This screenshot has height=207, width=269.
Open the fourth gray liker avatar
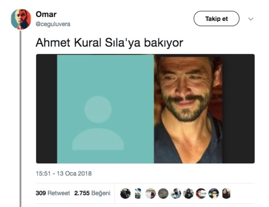pyautogui.click(x=163, y=194)
